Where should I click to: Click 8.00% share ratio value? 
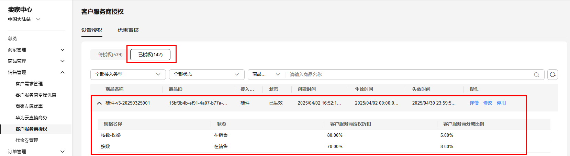(447, 146)
